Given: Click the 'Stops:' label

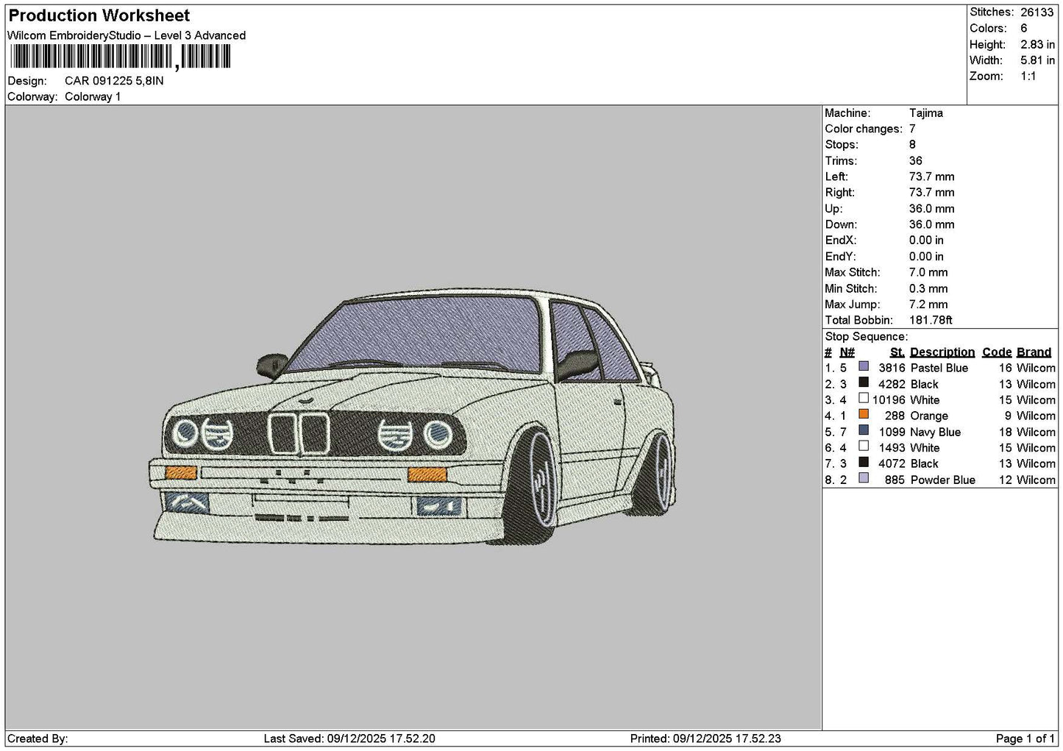Looking at the screenshot, I should click(842, 145).
